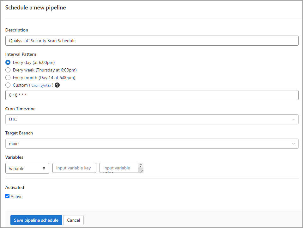
Task: Click the cron expression field with 0 18 * * *
Action: (152, 95)
